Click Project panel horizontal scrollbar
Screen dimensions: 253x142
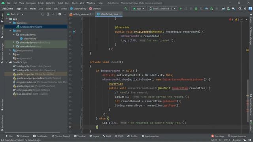coord(32,133)
